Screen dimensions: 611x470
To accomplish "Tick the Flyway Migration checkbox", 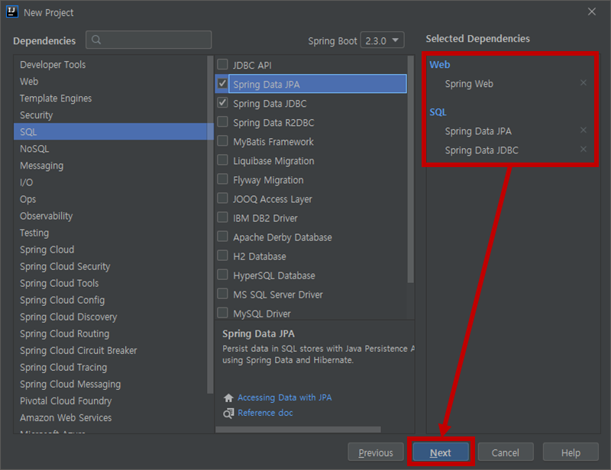I will click(222, 179).
